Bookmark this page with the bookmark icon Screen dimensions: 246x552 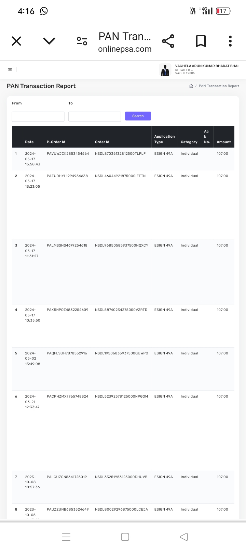point(201,41)
